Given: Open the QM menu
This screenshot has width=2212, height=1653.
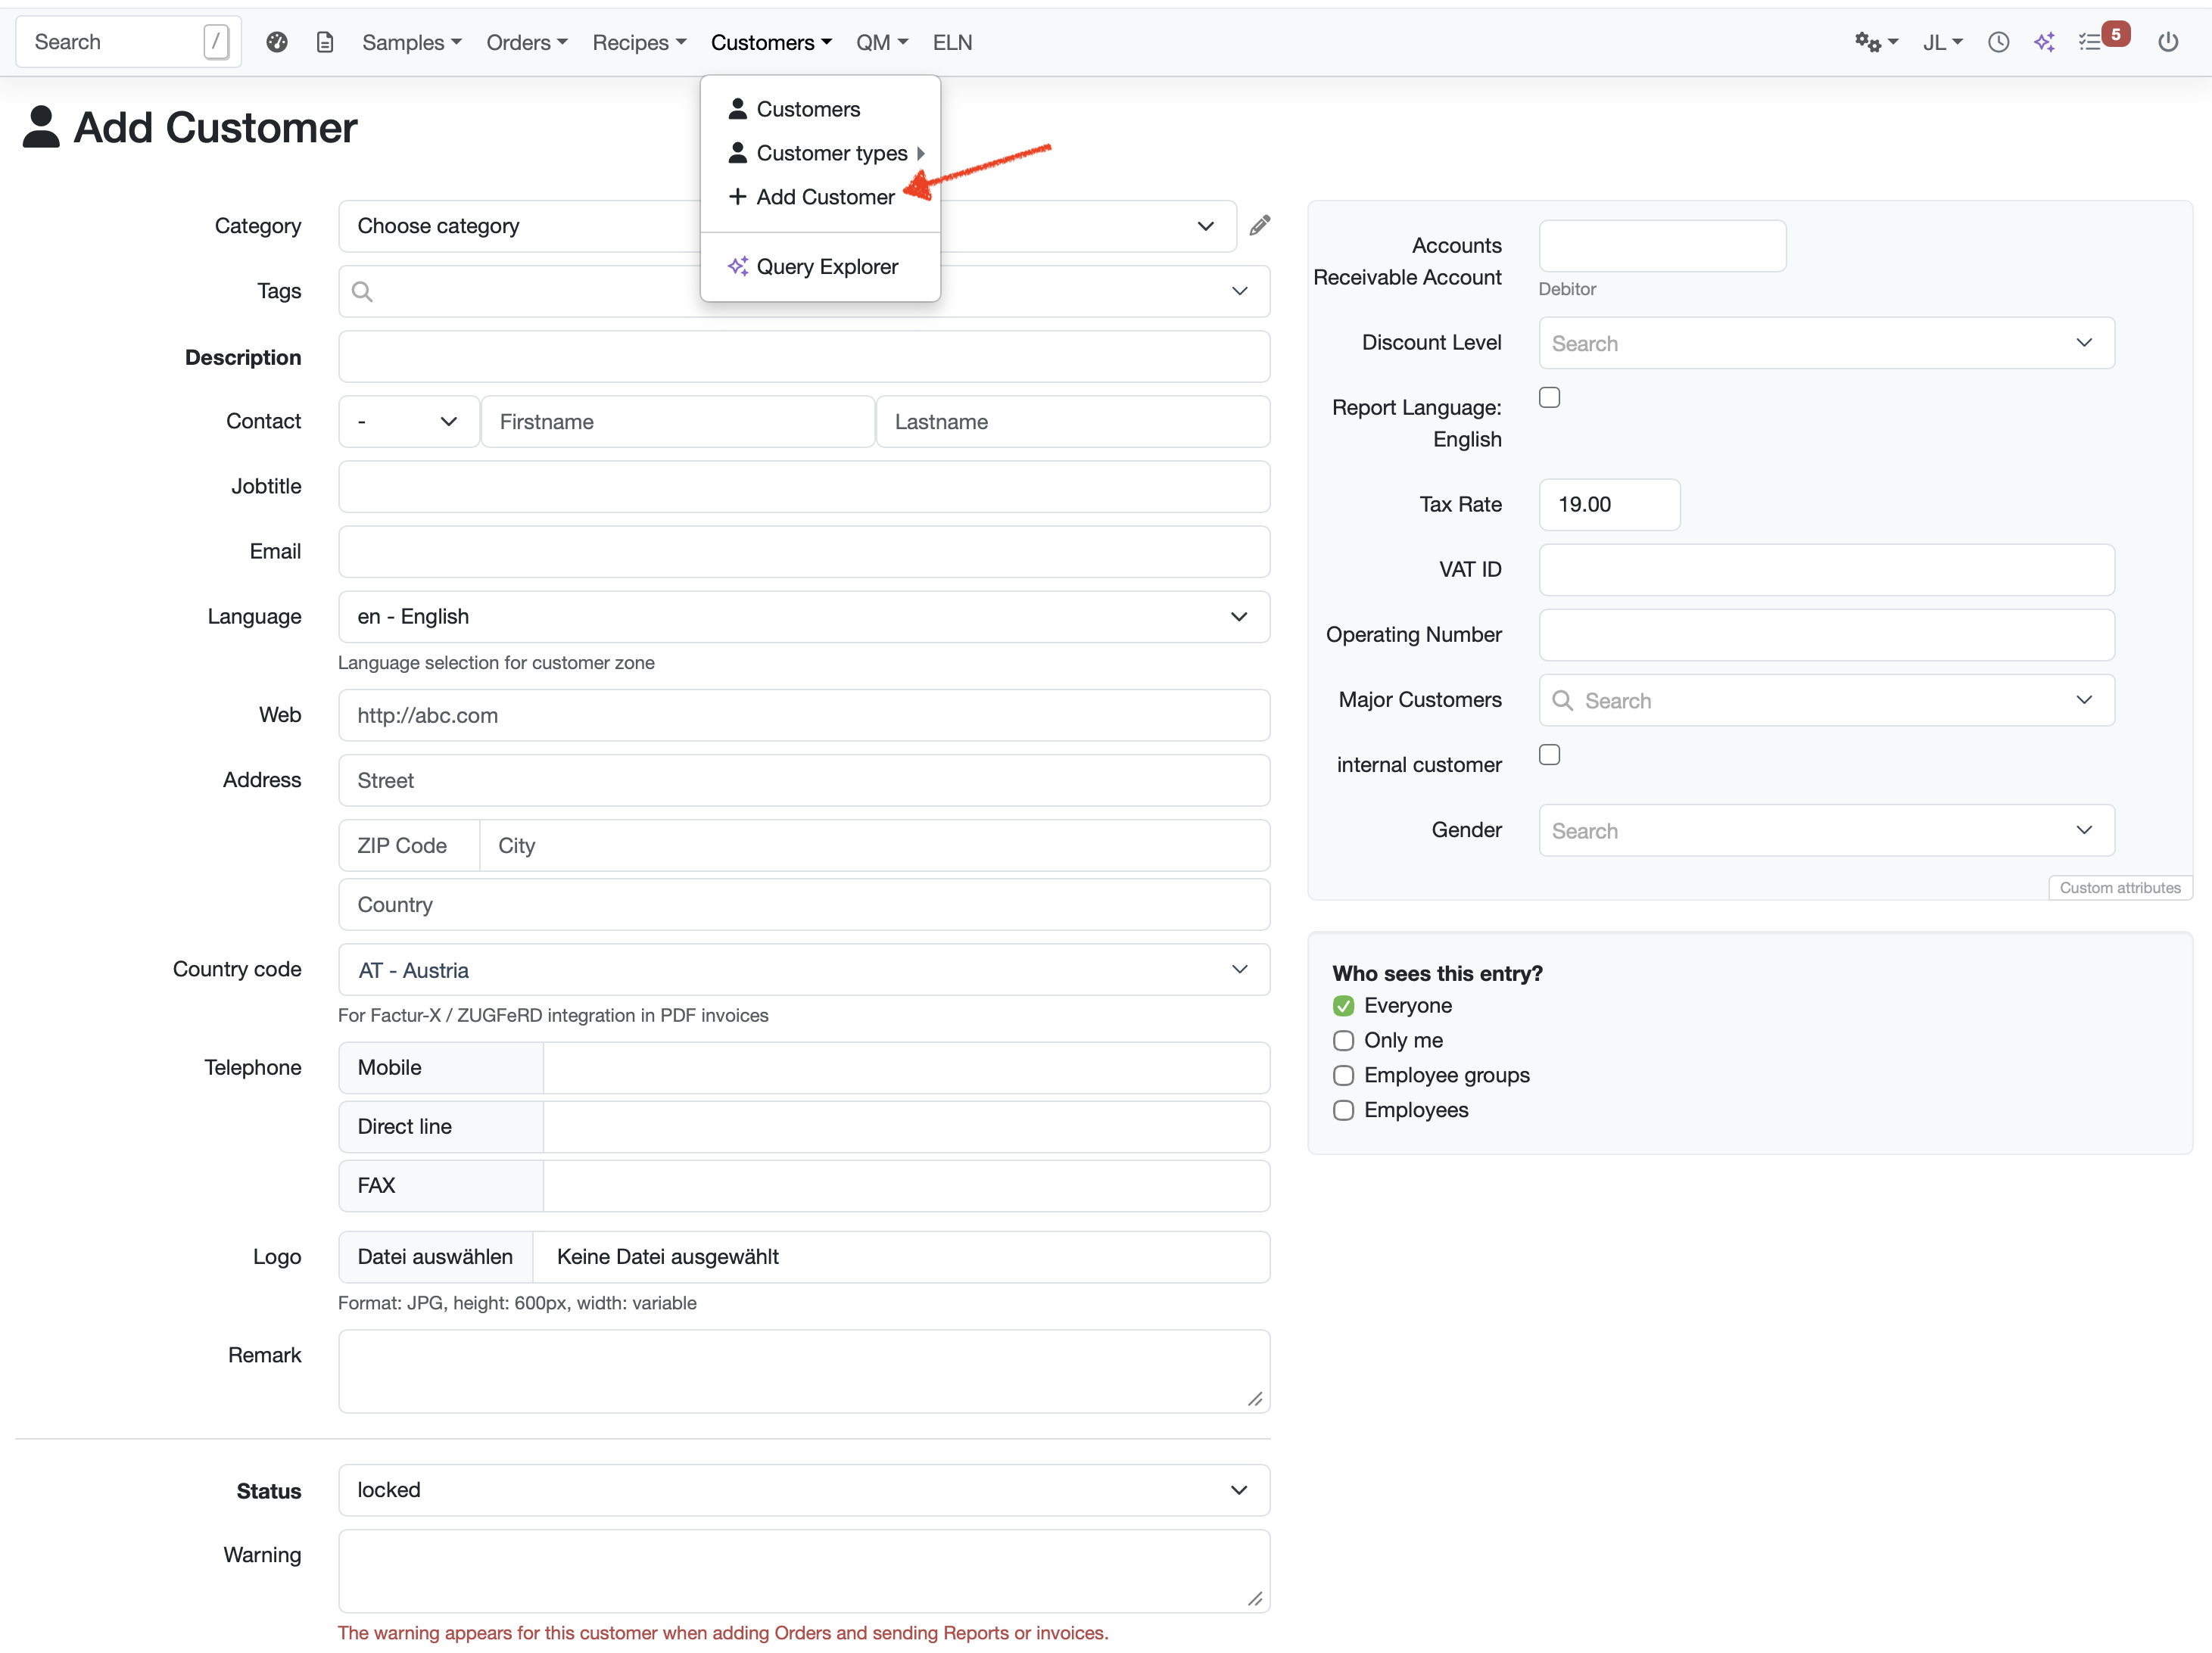Looking at the screenshot, I should [x=881, y=42].
